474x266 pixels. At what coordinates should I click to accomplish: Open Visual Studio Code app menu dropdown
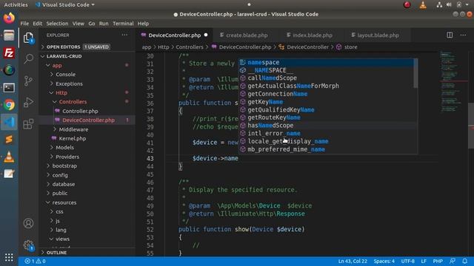65,4
